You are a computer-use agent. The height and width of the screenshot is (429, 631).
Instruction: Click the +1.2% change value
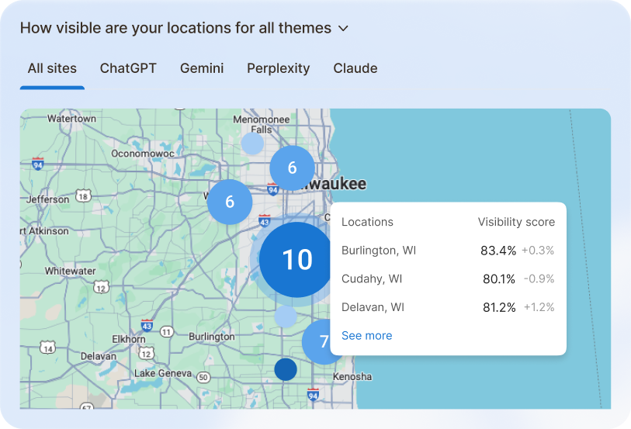click(539, 307)
